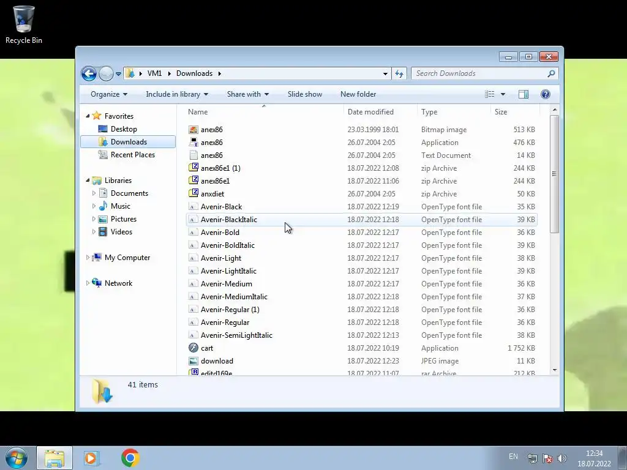
Task: Select the Avenir-MediumItalic file
Action: (x=361, y=297)
